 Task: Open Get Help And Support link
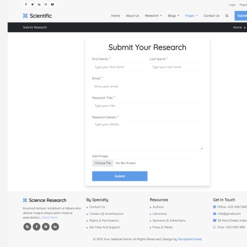click(x=105, y=227)
